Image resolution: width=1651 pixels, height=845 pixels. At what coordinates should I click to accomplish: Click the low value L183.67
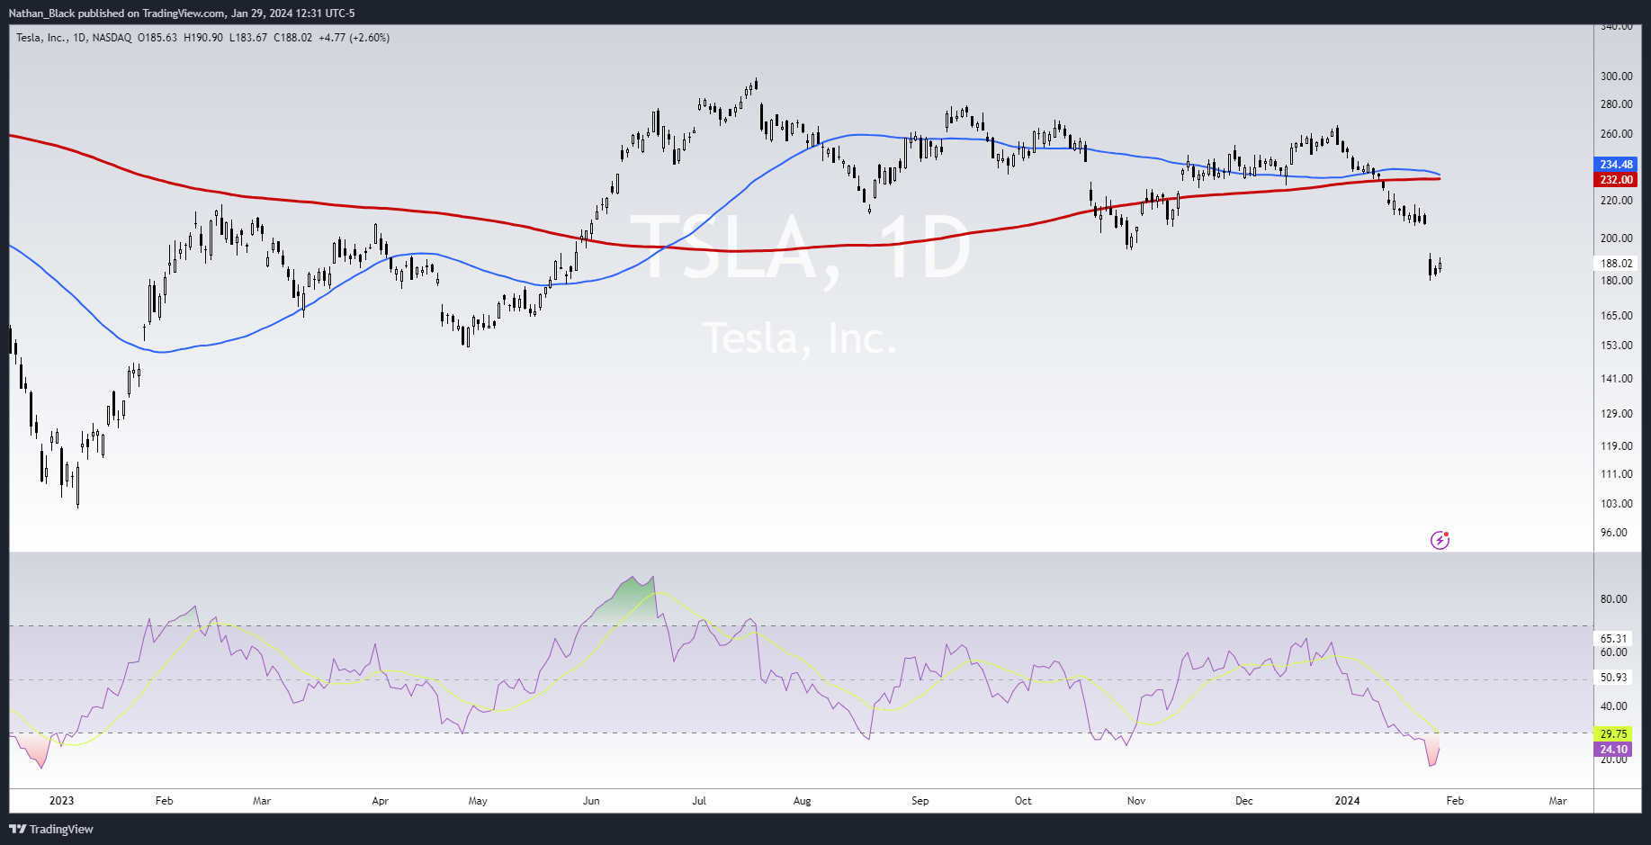tap(248, 38)
